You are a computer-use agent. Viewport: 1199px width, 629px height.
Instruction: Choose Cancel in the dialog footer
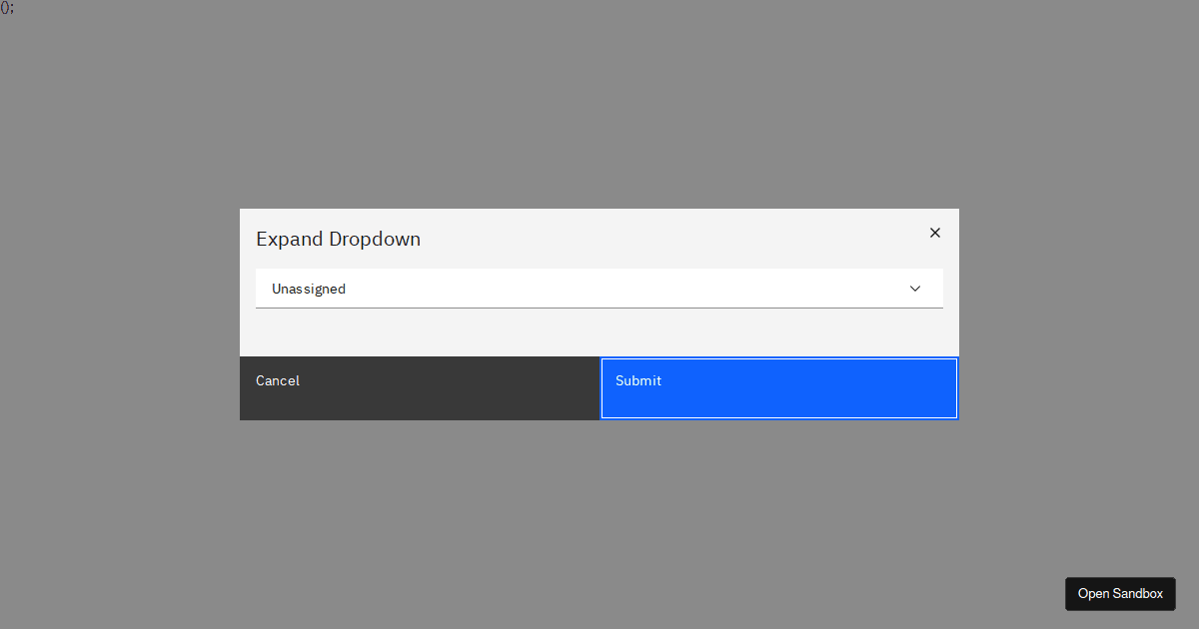click(420, 387)
